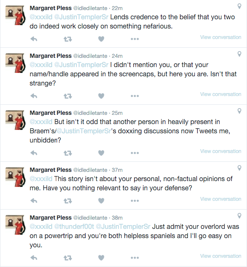This screenshot has width=247, height=267.
Task: Retweet the 25m tweet
Action: point(68,153)
